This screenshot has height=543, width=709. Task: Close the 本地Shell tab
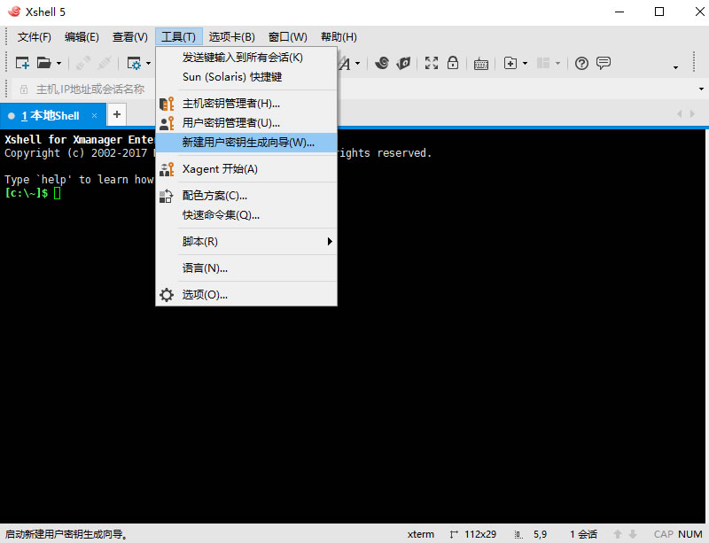point(94,116)
